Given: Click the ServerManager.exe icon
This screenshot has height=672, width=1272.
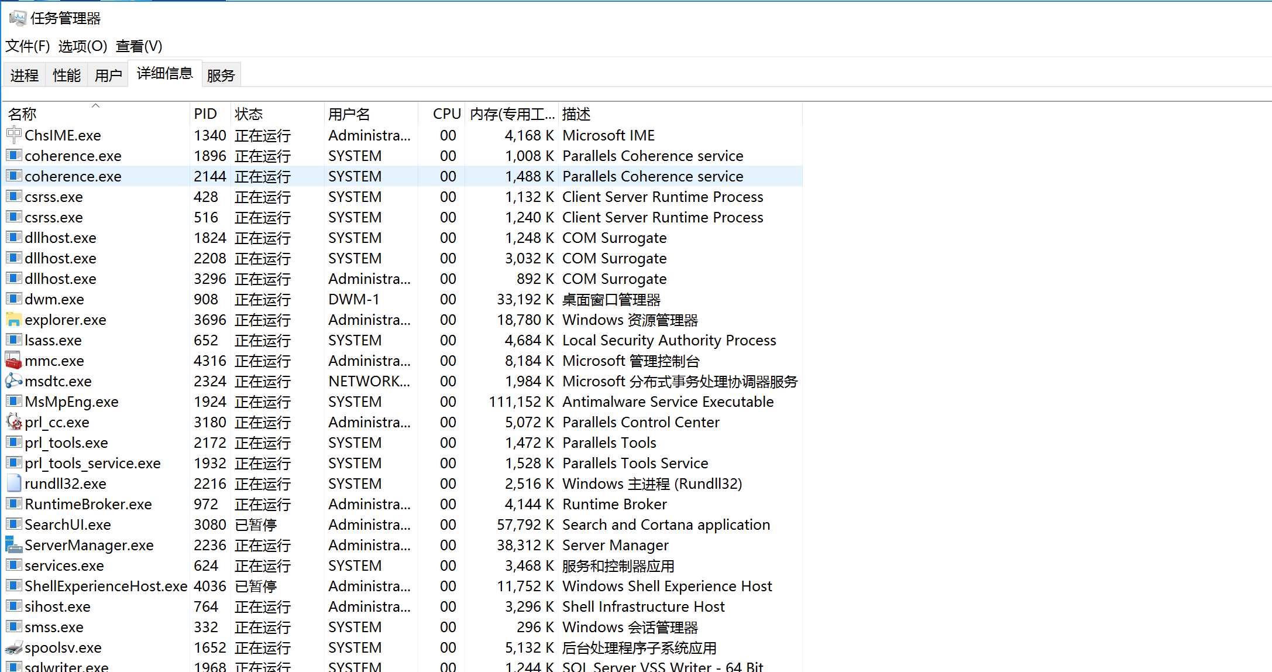Looking at the screenshot, I should point(13,545).
